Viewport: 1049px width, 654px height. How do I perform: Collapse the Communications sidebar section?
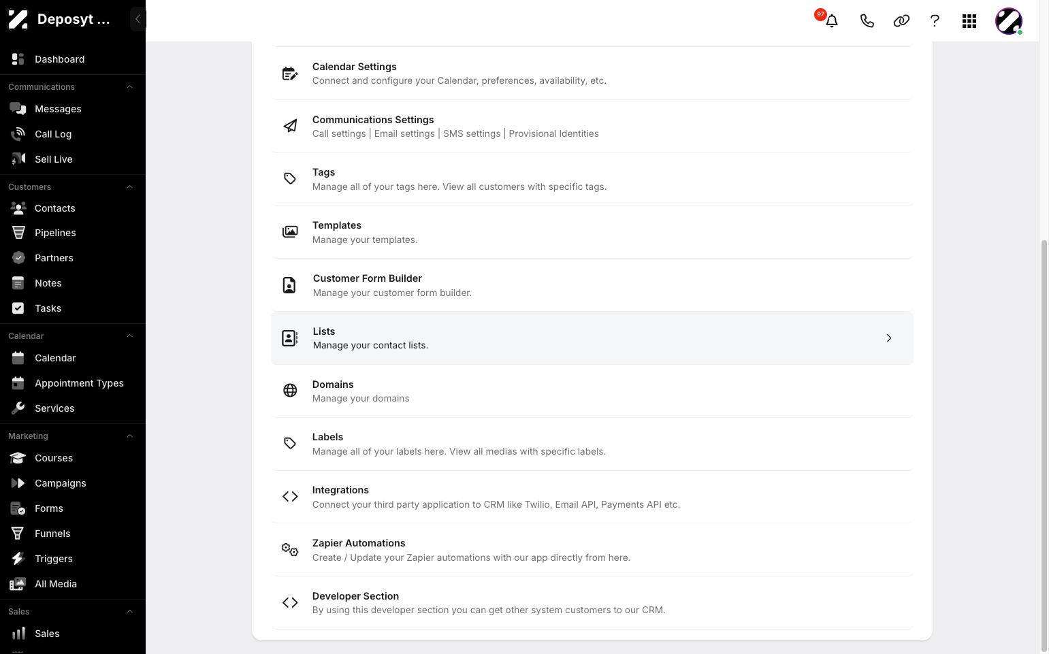[x=129, y=87]
